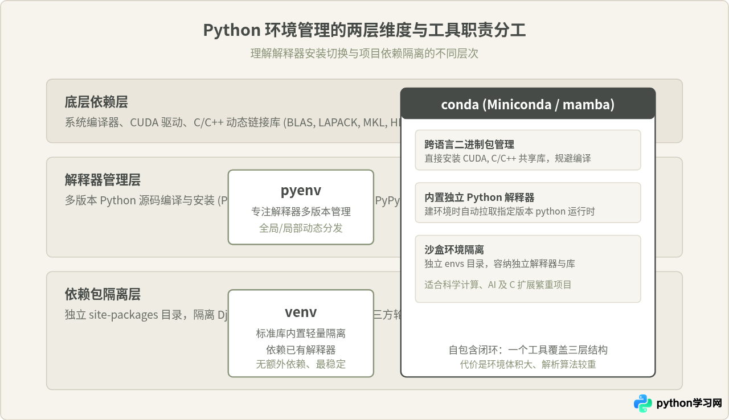The height and width of the screenshot is (420, 729).
Task: Click the python学习网 watermark text
Action: coord(689,403)
